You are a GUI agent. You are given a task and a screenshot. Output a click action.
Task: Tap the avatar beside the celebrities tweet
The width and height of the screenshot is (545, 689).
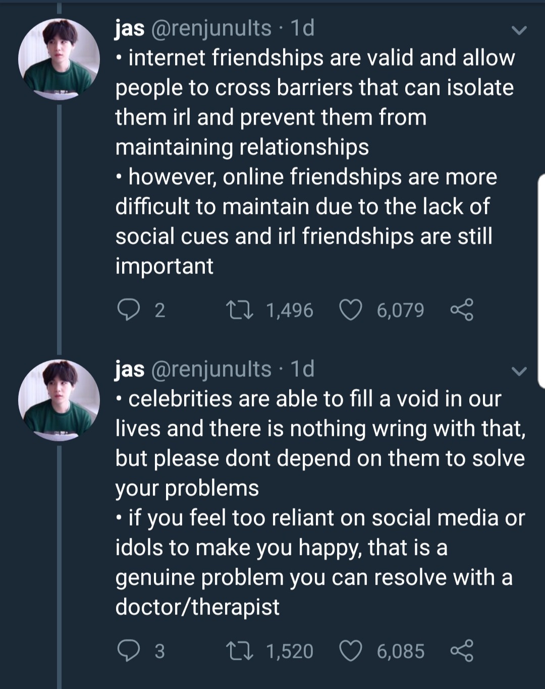click(x=59, y=400)
